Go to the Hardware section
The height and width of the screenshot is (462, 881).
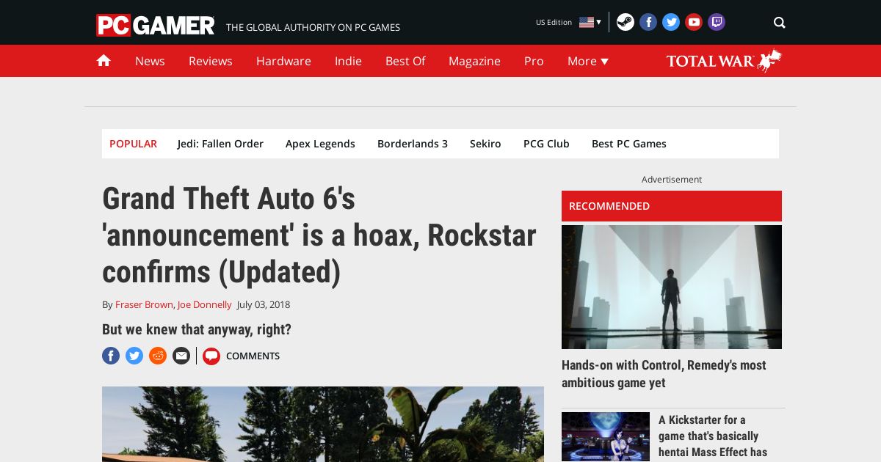click(x=283, y=61)
